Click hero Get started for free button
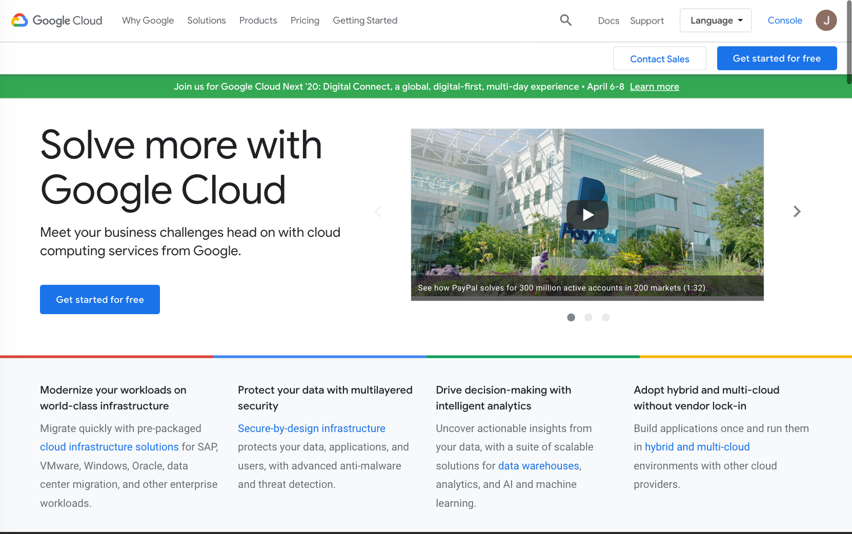The height and width of the screenshot is (534, 852). 100,300
